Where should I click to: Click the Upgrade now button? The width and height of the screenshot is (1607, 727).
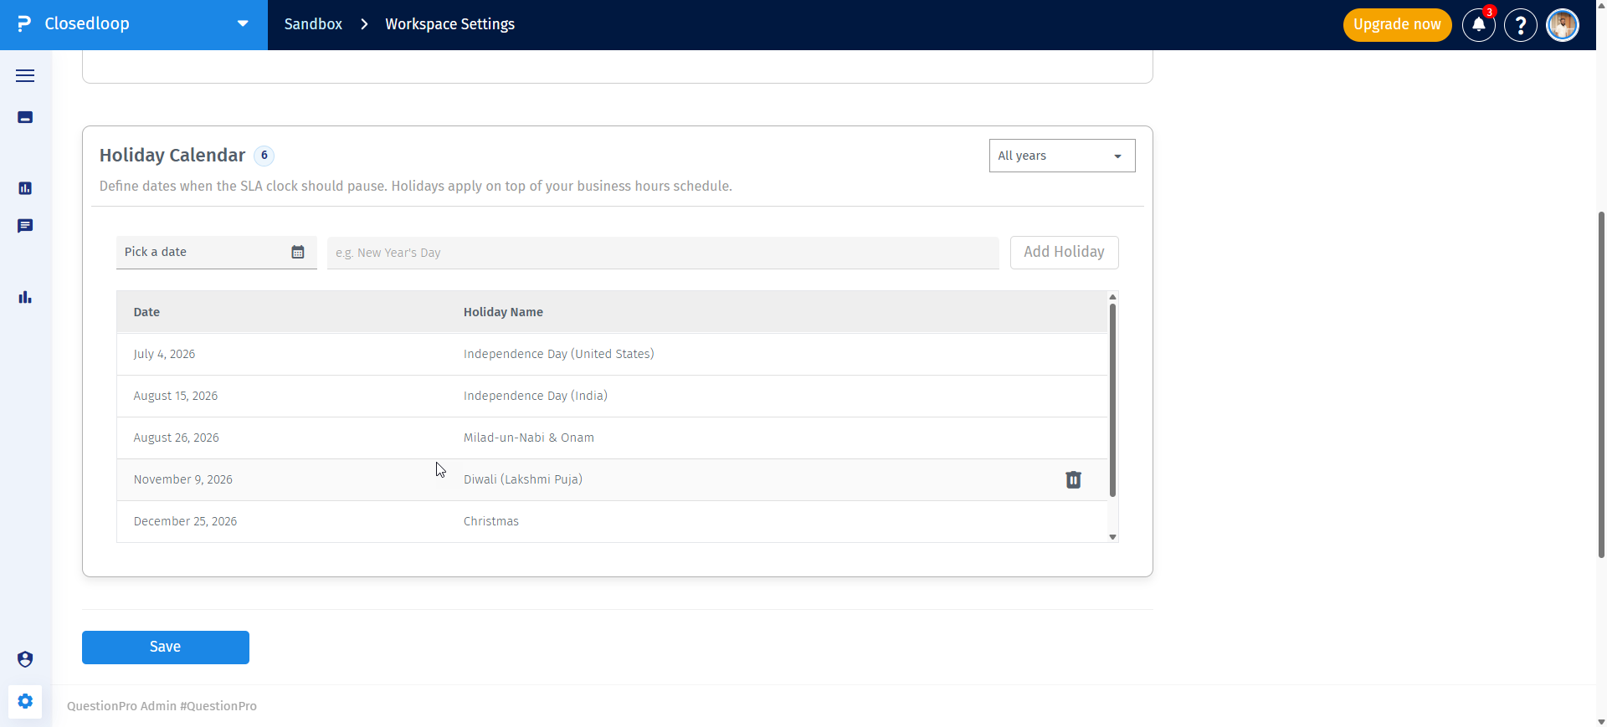(x=1397, y=25)
